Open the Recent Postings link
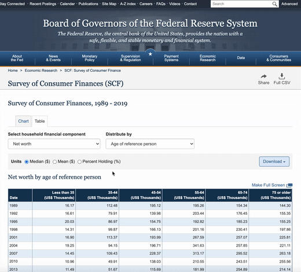Viewport: 301px width, 272px height. pos(43,4)
